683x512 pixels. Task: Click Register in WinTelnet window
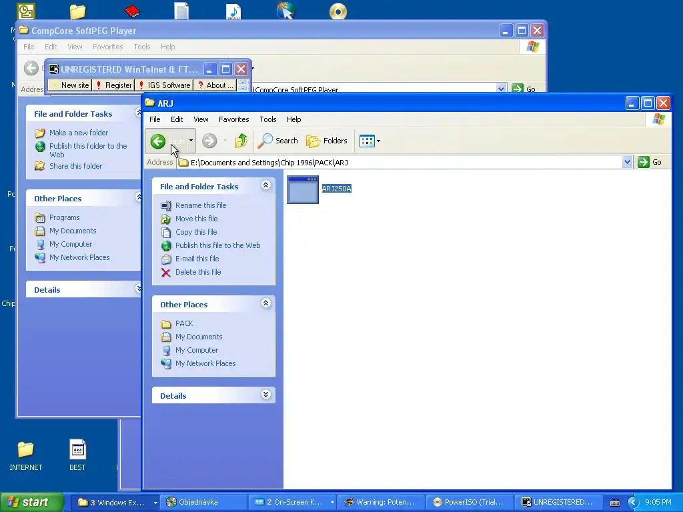113,85
